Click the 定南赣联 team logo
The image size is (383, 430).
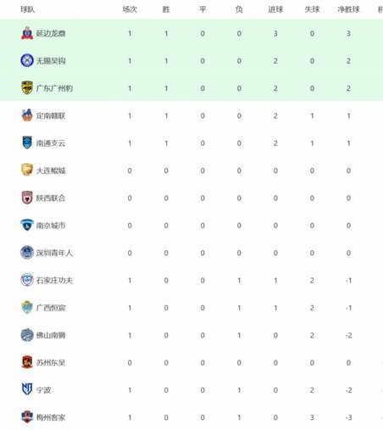27,115
